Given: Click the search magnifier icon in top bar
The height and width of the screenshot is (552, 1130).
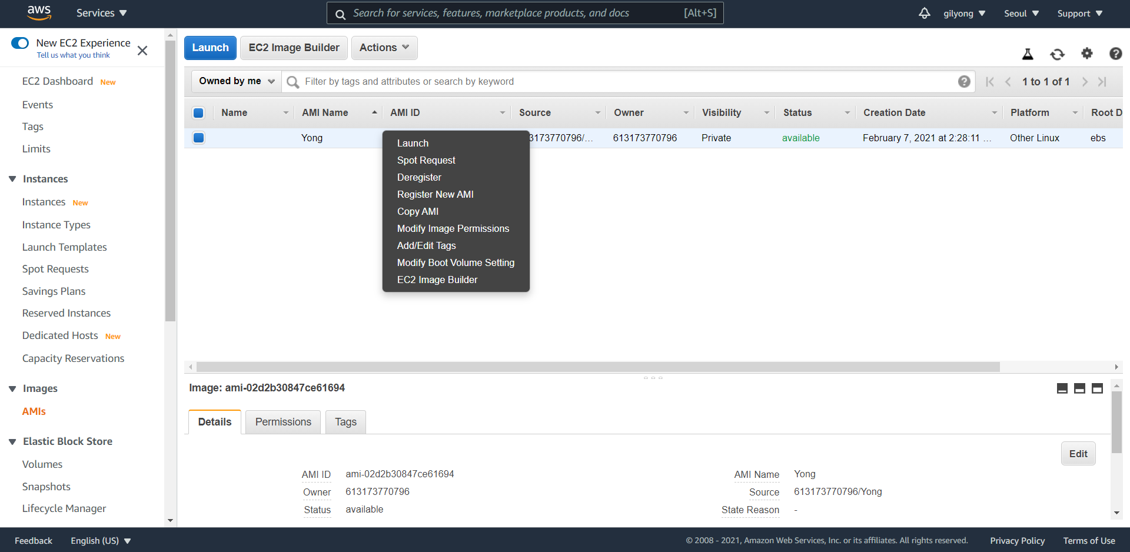Looking at the screenshot, I should coord(340,14).
